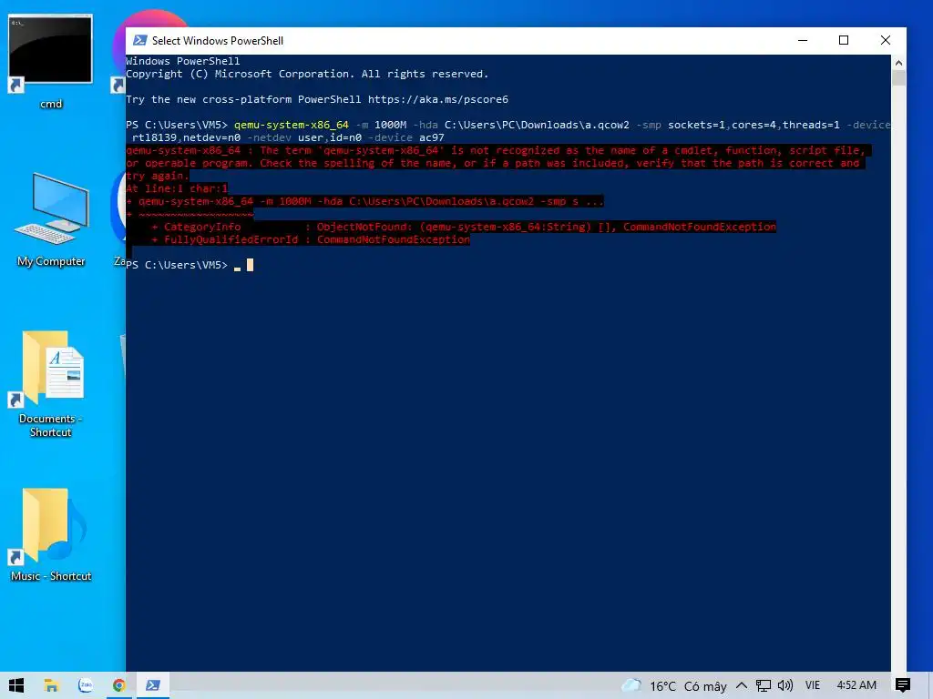The height and width of the screenshot is (699, 933).
Task: Open the My Computer desktop icon
Action: tap(51, 220)
